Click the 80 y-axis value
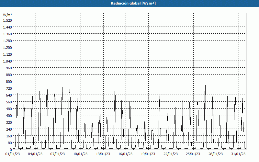 10,143
